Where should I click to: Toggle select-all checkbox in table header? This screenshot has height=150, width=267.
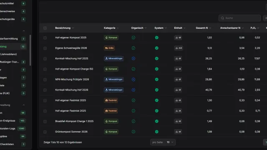click(x=45, y=28)
